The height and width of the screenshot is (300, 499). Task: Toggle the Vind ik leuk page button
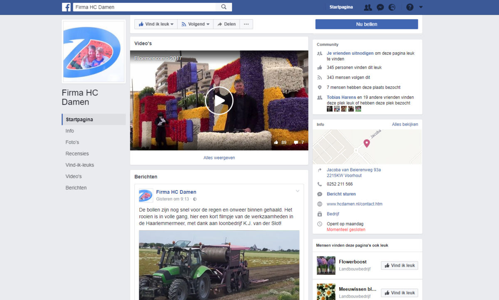point(156,24)
